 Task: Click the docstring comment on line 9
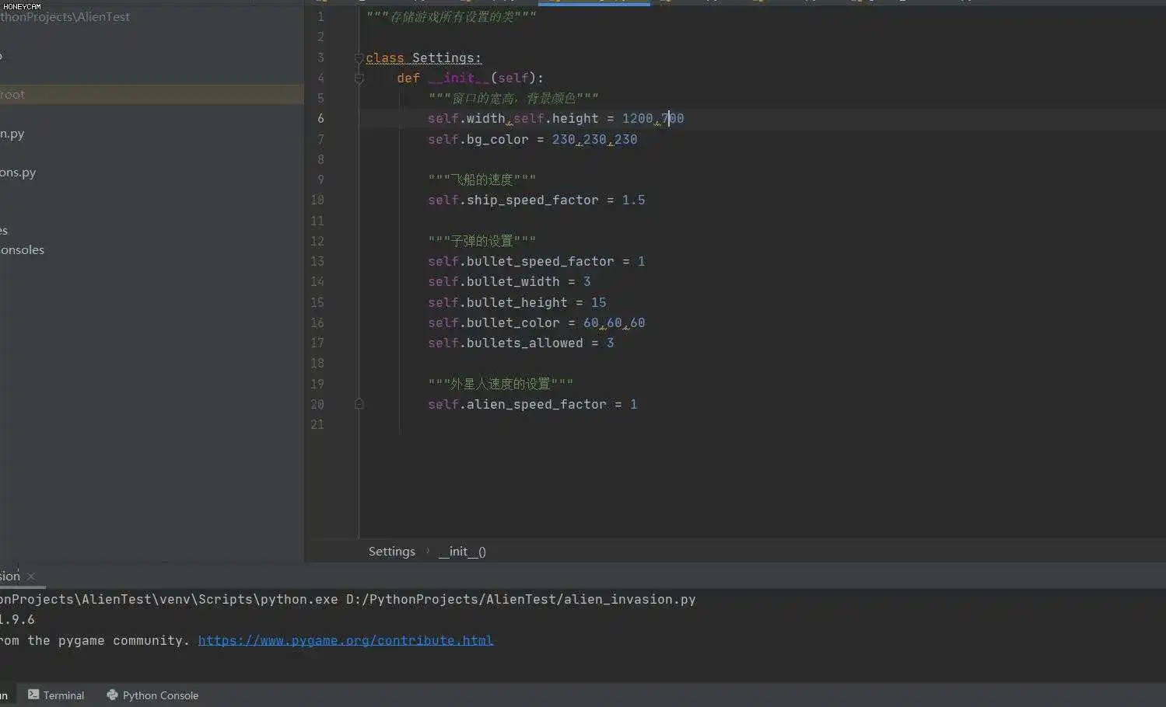481,180
